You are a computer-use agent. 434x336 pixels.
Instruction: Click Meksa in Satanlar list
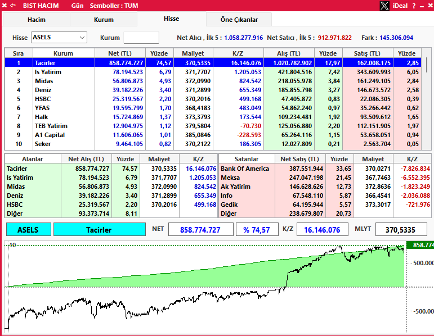point(230,178)
